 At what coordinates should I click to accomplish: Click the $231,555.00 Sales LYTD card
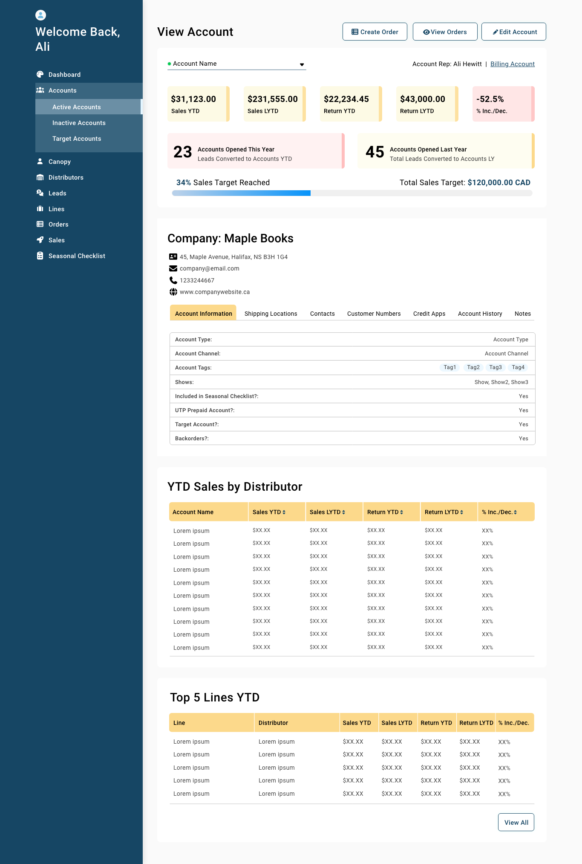(275, 104)
